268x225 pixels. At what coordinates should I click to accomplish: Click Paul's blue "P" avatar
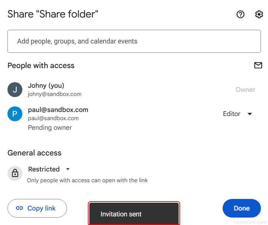pyautogui.click(x=15, y=114)
